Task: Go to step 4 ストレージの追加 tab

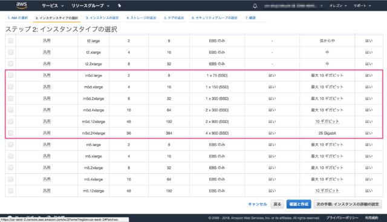Action: click(141, 18)
